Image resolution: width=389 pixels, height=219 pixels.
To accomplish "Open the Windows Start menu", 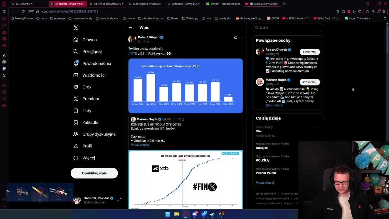I will point(168,214).
